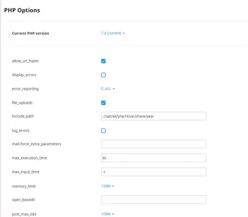Expand the error_reporting E_ALL dropdown

pos(108,89)
